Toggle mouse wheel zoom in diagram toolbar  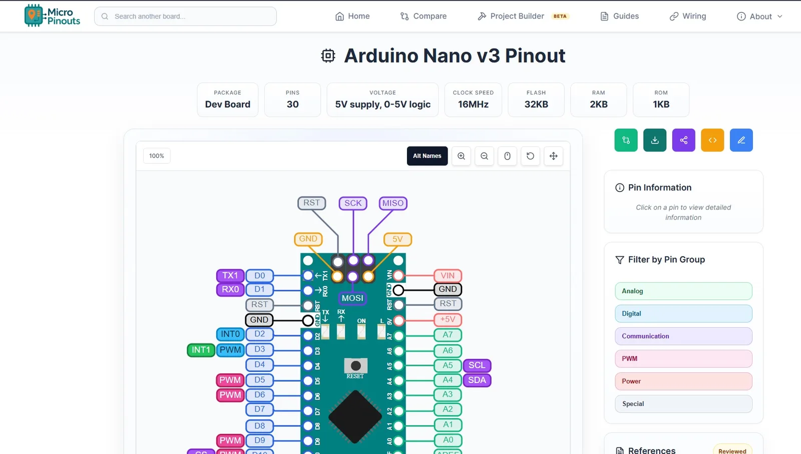coord(507,156)
